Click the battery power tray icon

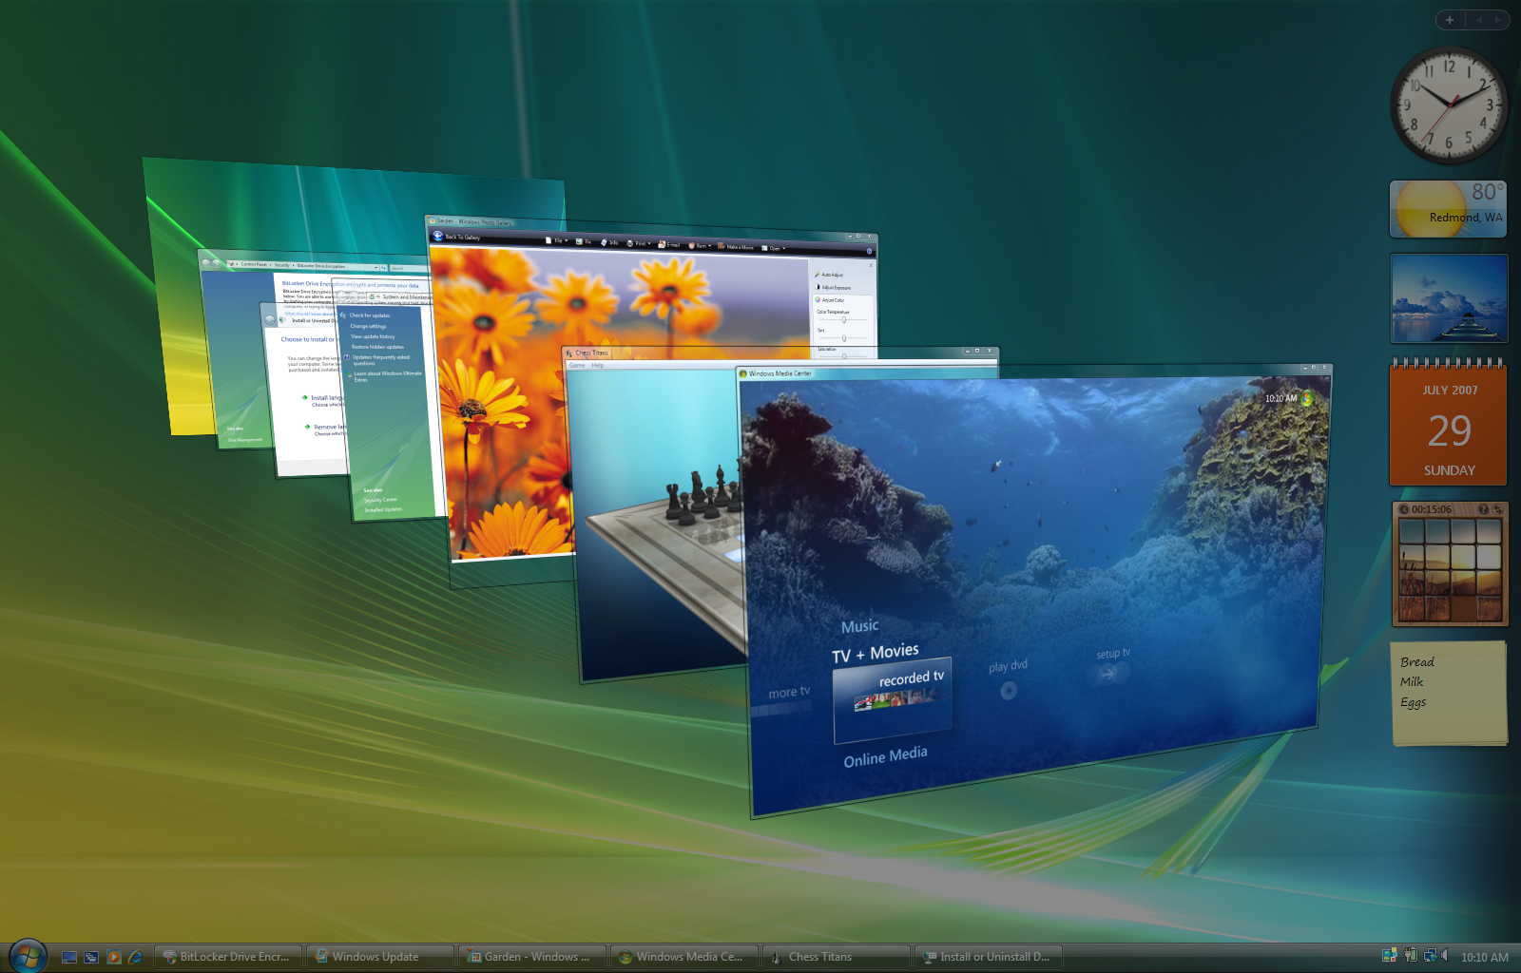(1411, 956)
